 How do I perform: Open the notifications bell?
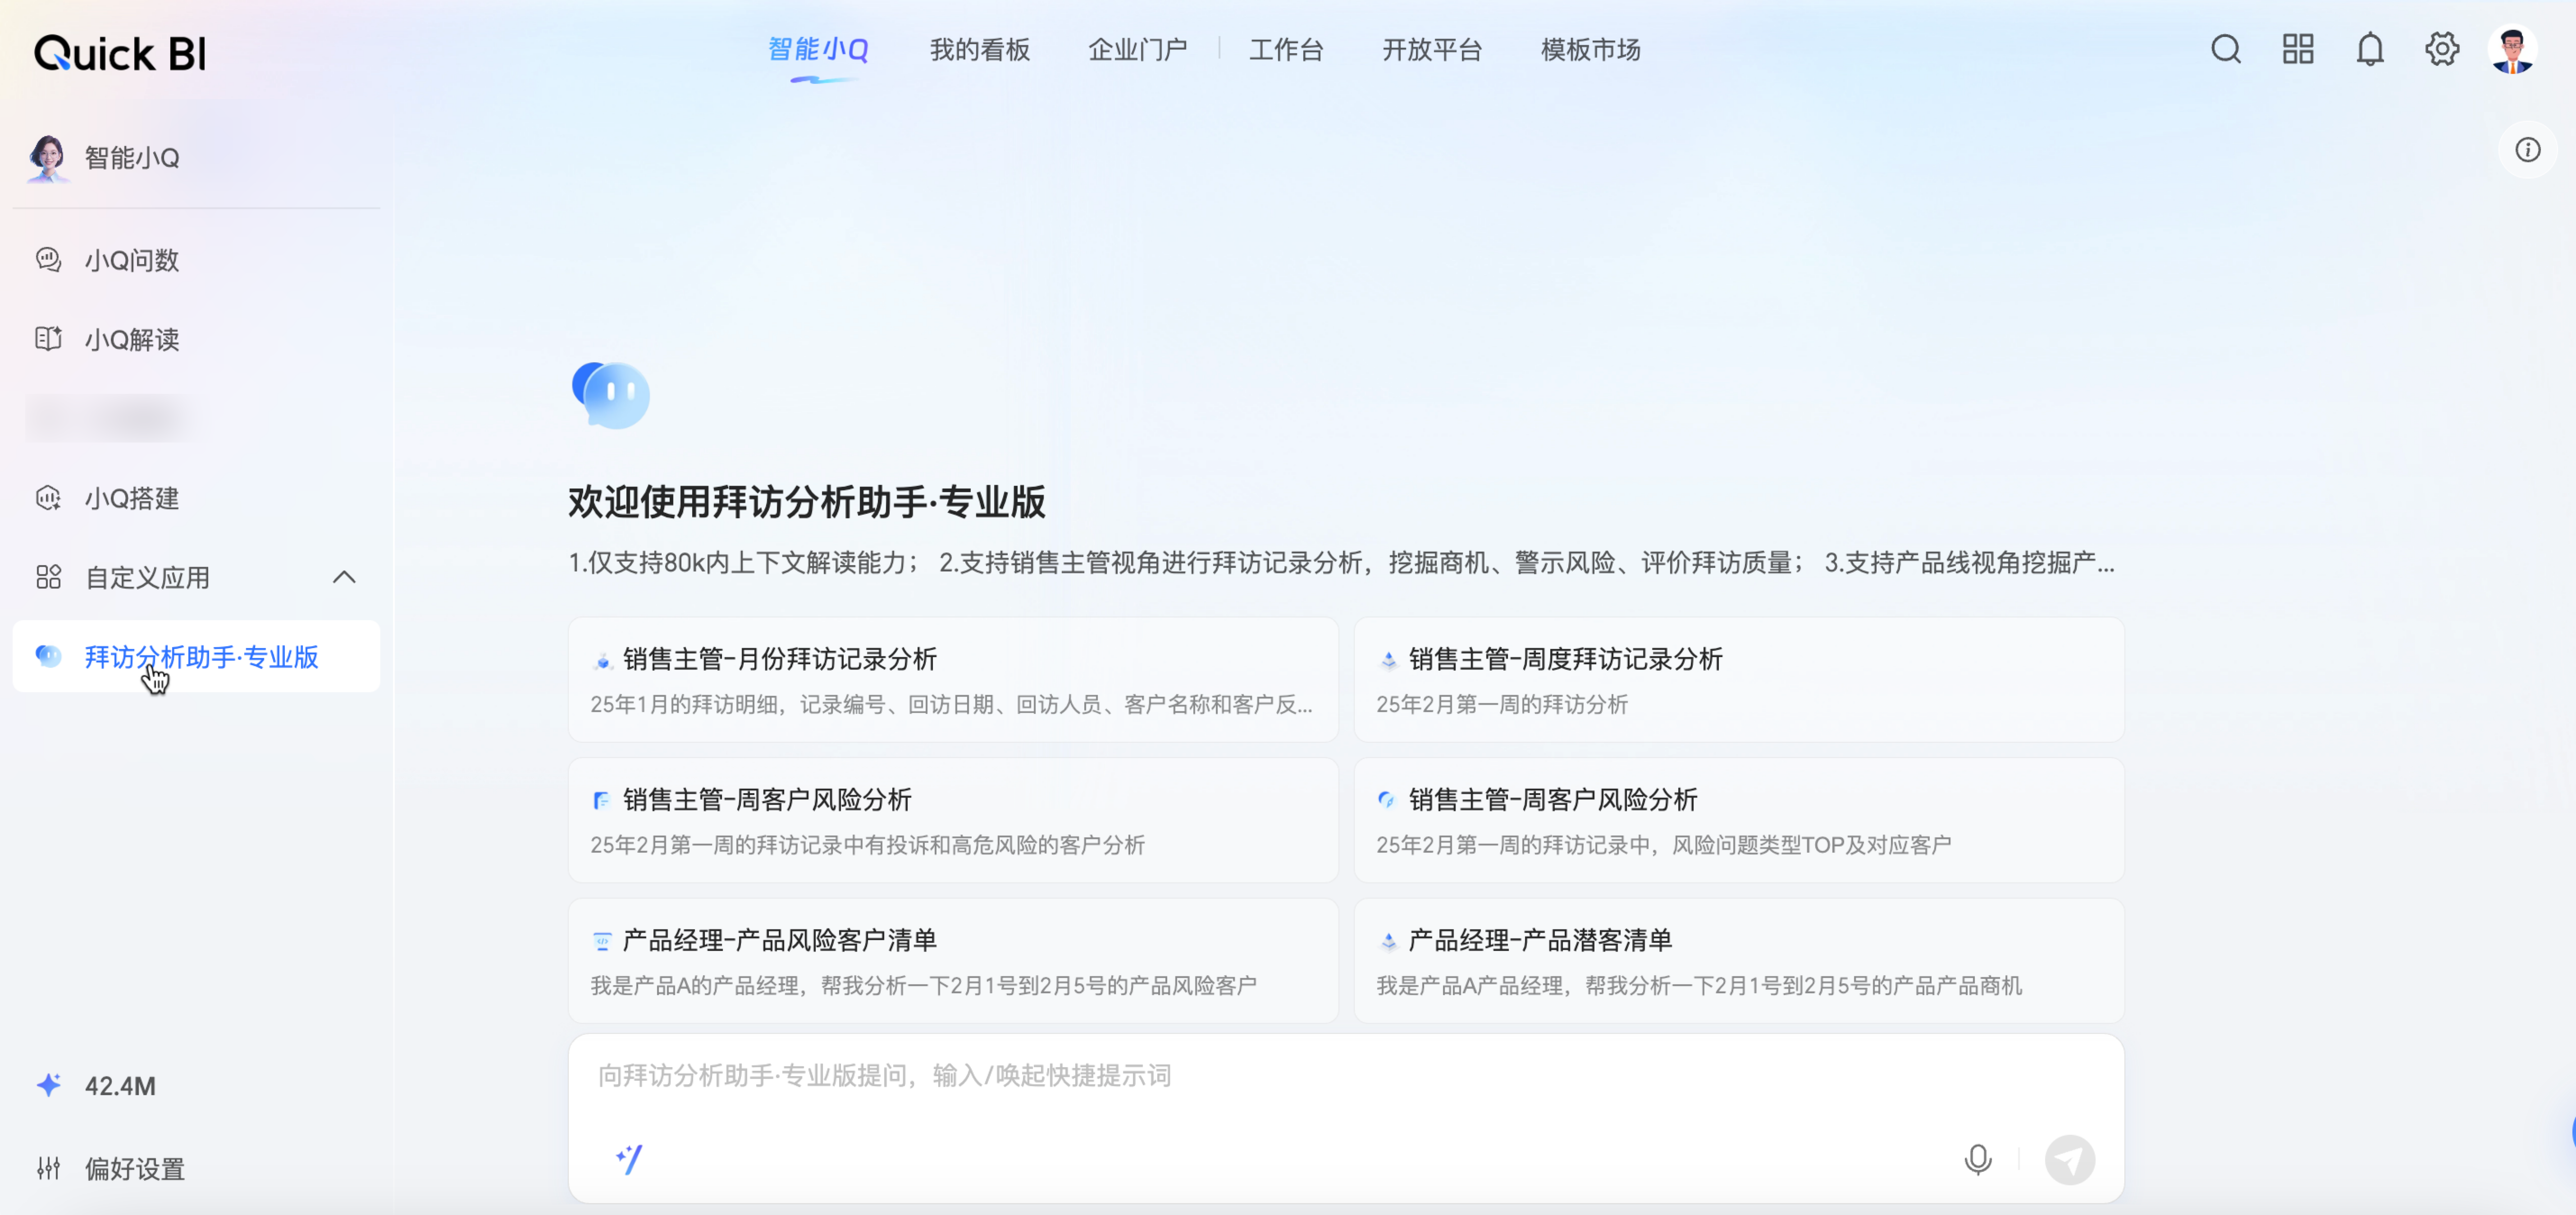click(2369, 49)
